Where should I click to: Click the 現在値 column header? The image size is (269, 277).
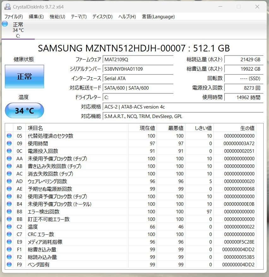click(143, 128)
